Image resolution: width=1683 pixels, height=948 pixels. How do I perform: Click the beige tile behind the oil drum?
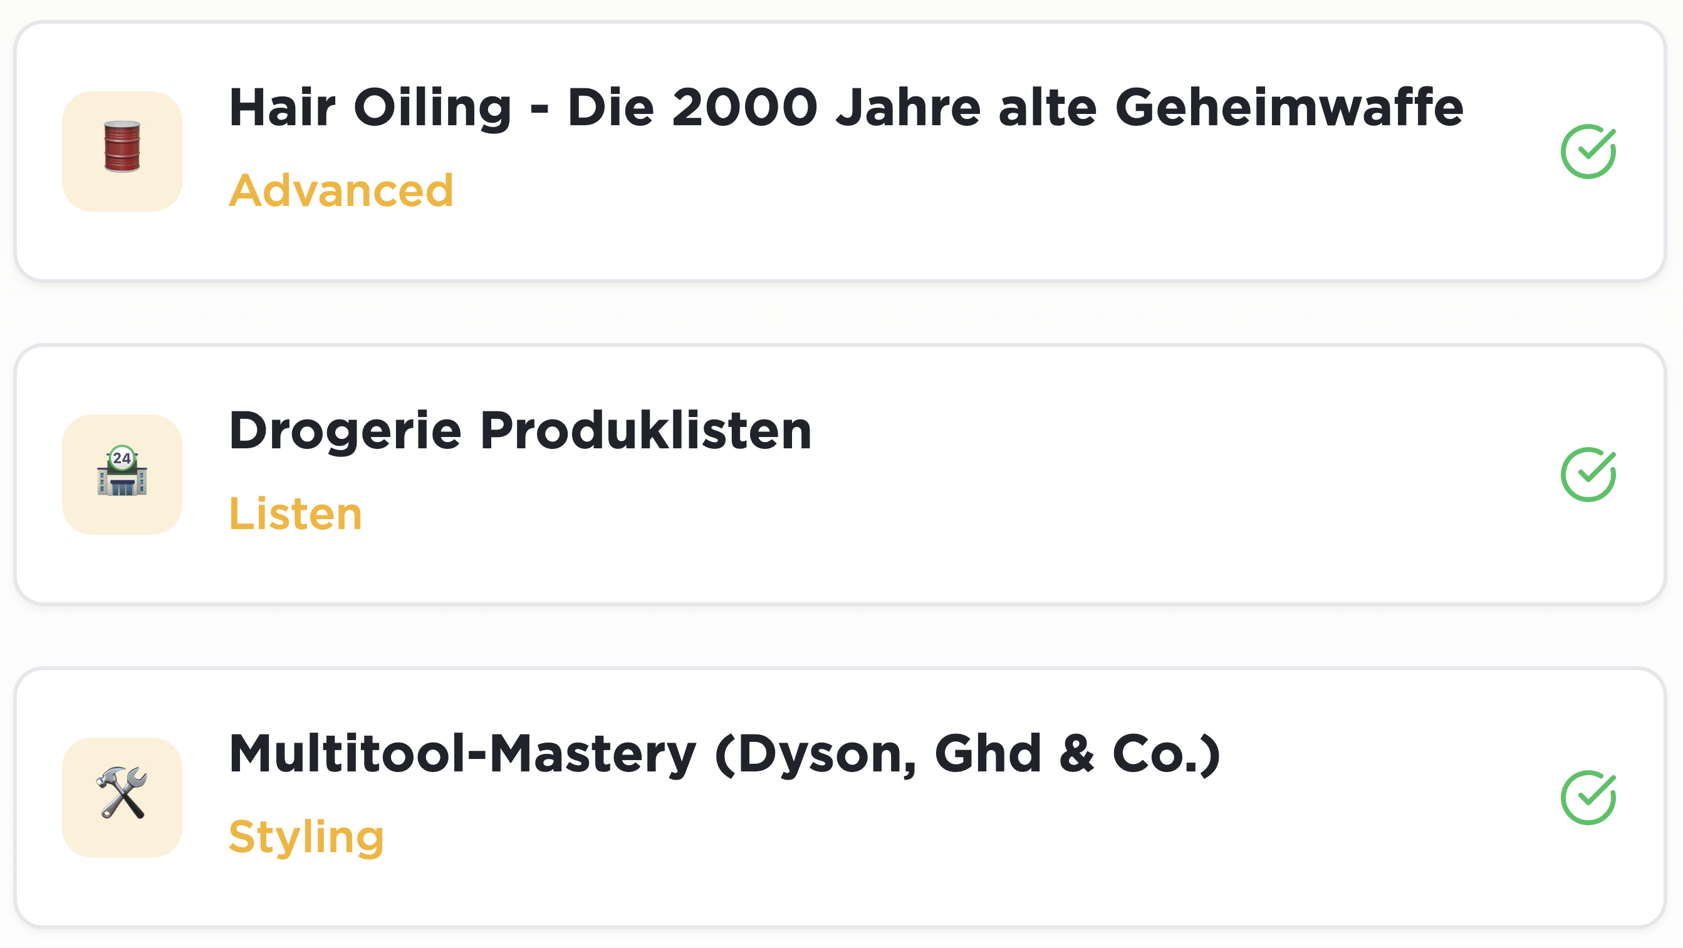click(122, 152)
